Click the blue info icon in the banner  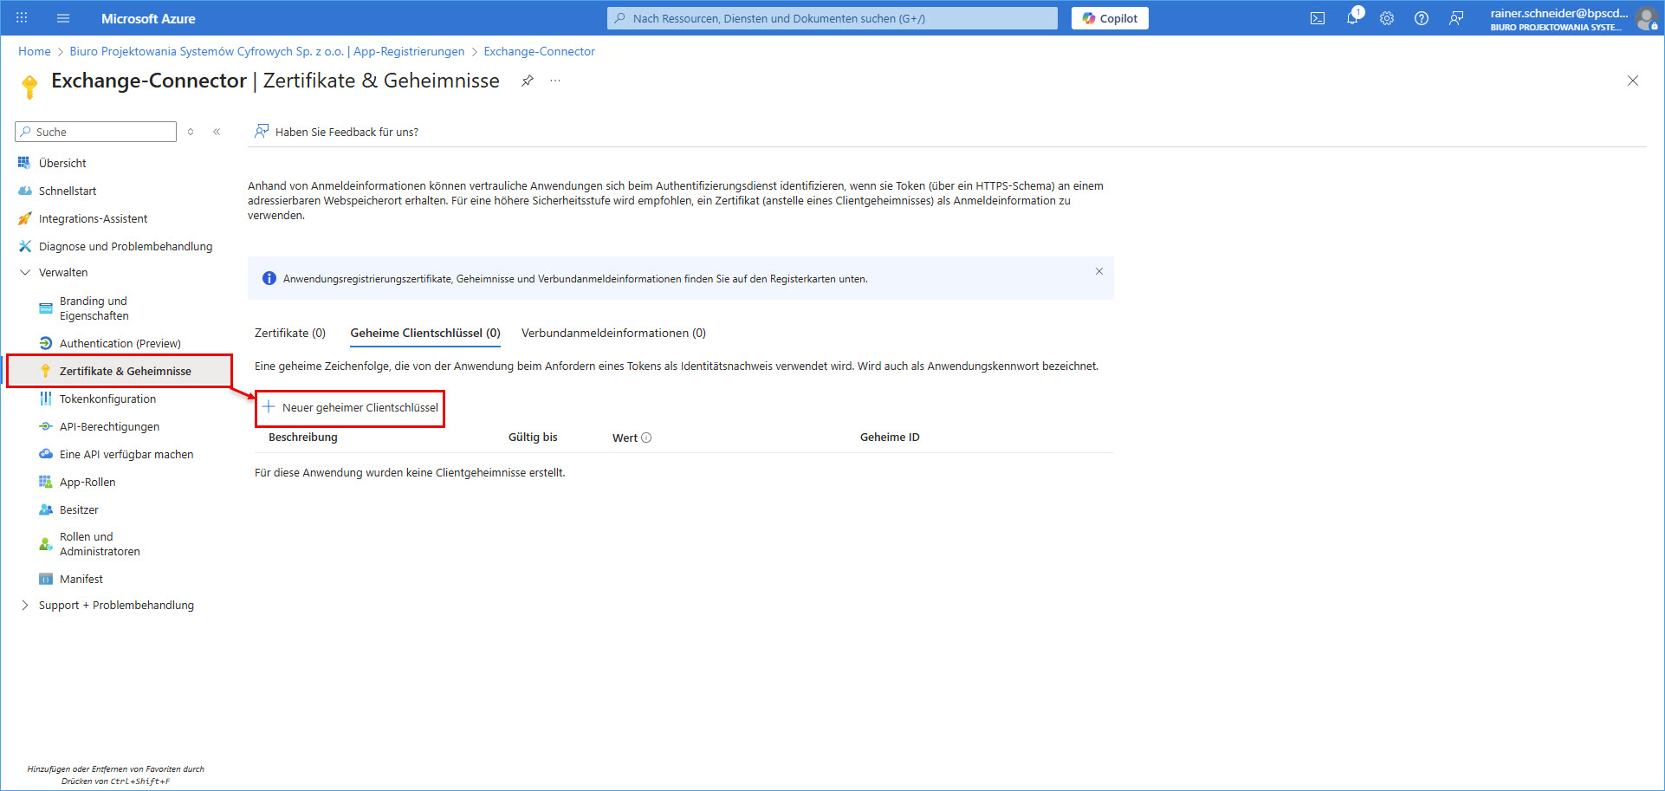(269, 278)
